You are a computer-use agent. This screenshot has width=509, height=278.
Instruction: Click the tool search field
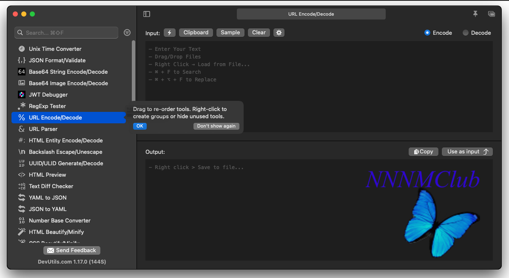coord(66,33)
